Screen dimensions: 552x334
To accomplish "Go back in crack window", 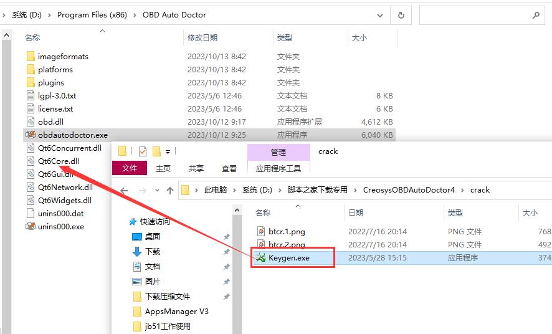I will pyautogui.click(x=124, y=191).
